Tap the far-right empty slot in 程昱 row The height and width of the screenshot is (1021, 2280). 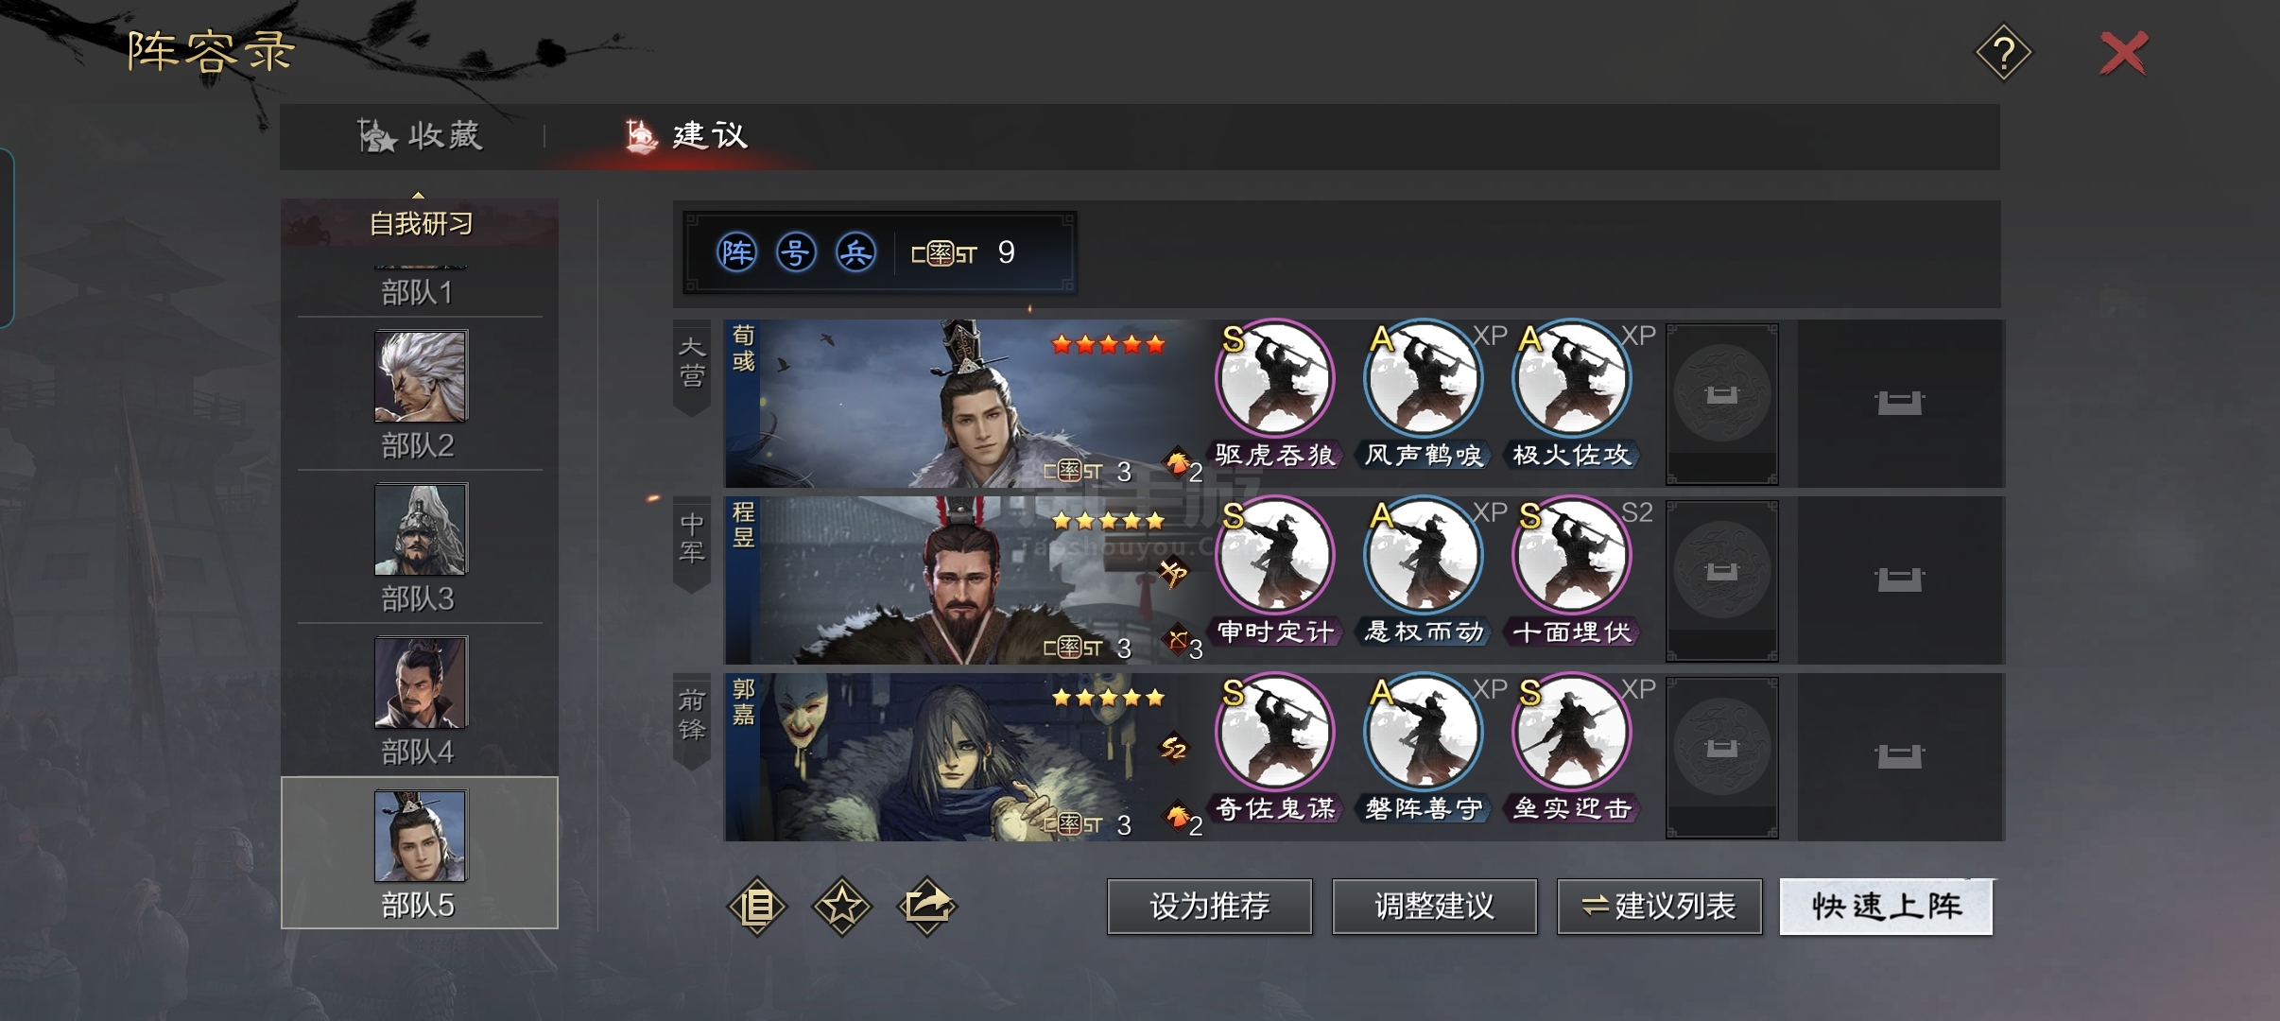tap(1899, 580)
